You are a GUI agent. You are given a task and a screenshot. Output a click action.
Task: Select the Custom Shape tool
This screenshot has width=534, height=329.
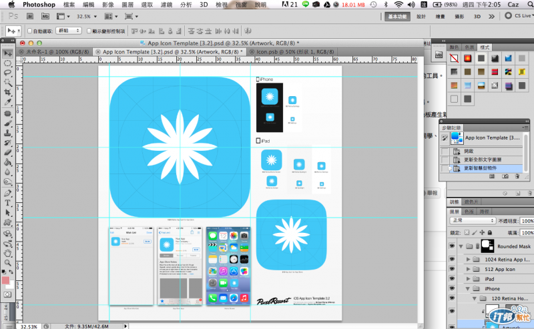point(7,222)
